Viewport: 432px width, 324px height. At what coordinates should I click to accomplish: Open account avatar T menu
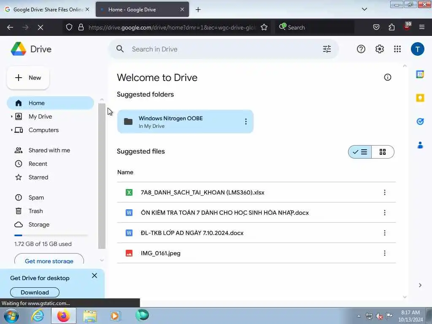(x=417, y=49)
